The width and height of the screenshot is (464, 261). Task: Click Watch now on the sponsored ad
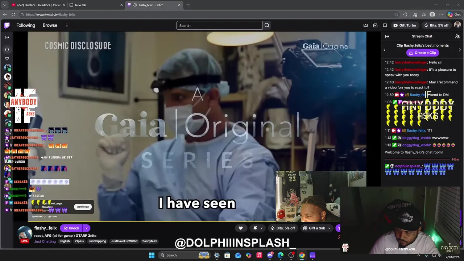point(83,207)
